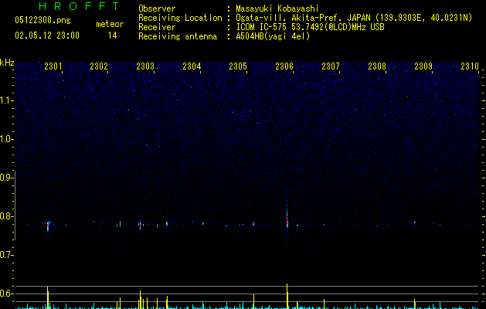The image size is (486, 309).
Task: Click the 0.8 kHz frequency axis label
Action: pos(6,216)
